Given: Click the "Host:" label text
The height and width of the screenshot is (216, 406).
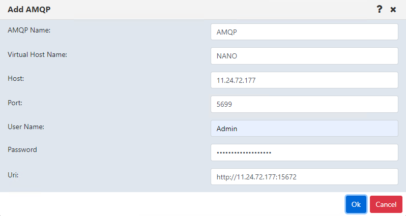Looking at the screenshot, I should [16, 78].
